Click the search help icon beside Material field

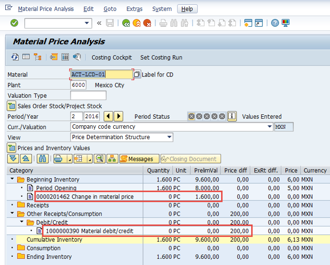(x=137, y=75)
